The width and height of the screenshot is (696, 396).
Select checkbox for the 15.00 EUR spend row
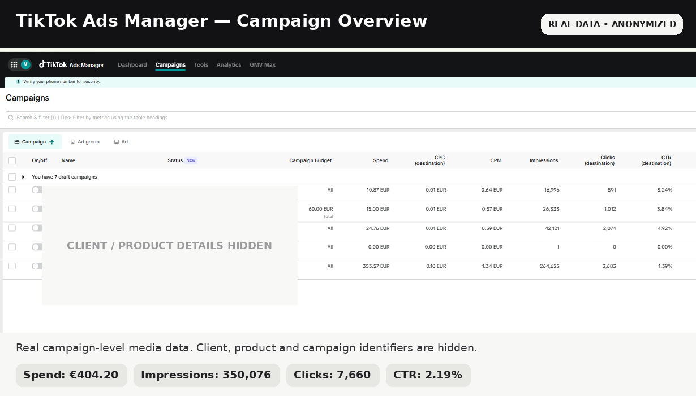point(12,209)
